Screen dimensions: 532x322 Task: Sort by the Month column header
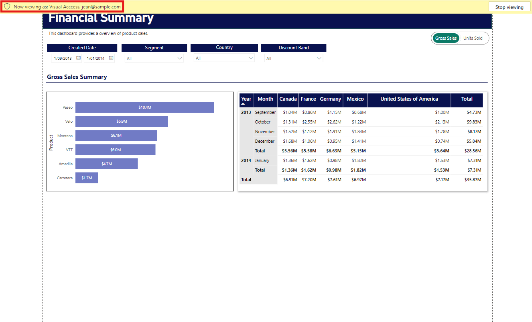click(265, 99)
